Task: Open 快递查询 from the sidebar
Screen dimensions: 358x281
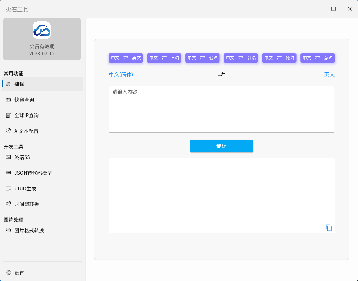Action: (43, 99)
